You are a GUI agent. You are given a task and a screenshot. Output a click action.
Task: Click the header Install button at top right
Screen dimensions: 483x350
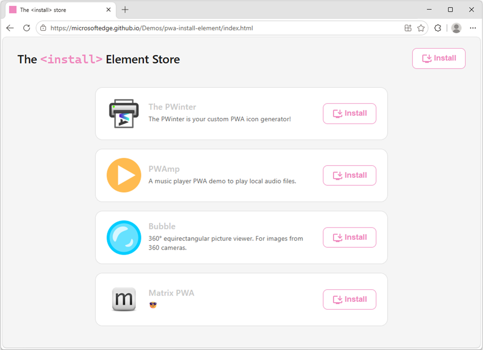[439, 58]
